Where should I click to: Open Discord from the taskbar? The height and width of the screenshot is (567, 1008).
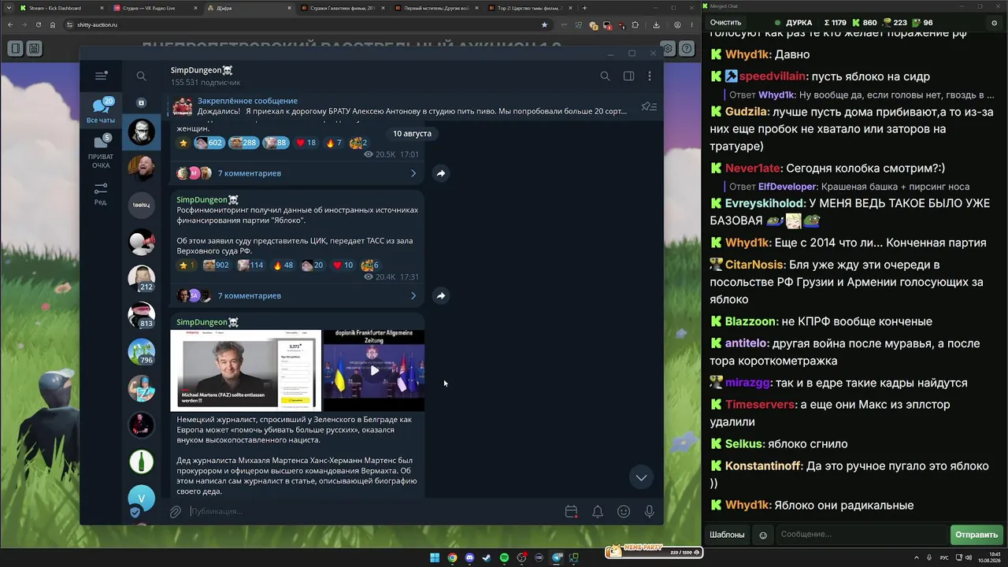469,558
